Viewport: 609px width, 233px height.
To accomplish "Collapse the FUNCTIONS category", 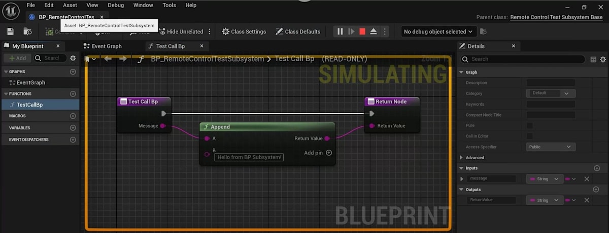I will 6,94.
